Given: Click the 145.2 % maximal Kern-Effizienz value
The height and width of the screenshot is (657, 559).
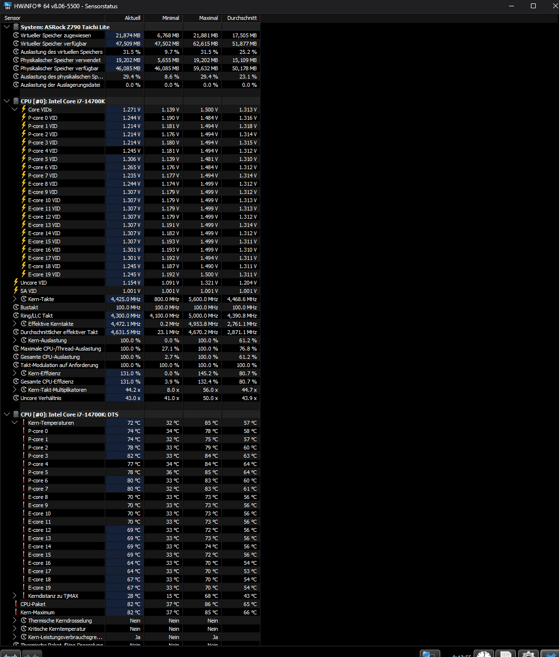Looking at the screenshot, I should coord(208,373).
